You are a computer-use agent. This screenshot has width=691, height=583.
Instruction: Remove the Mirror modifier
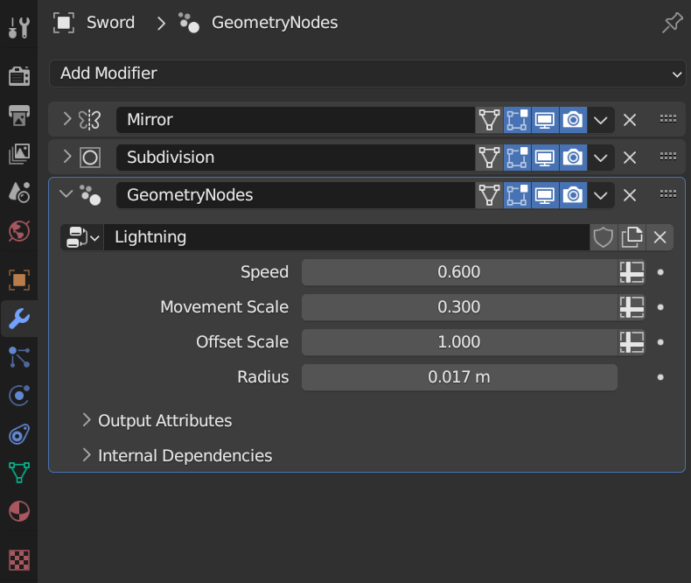(x=630, y=120)
